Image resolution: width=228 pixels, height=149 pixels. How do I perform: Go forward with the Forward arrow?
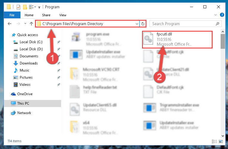pyautogui.click(x=18, y=24)
